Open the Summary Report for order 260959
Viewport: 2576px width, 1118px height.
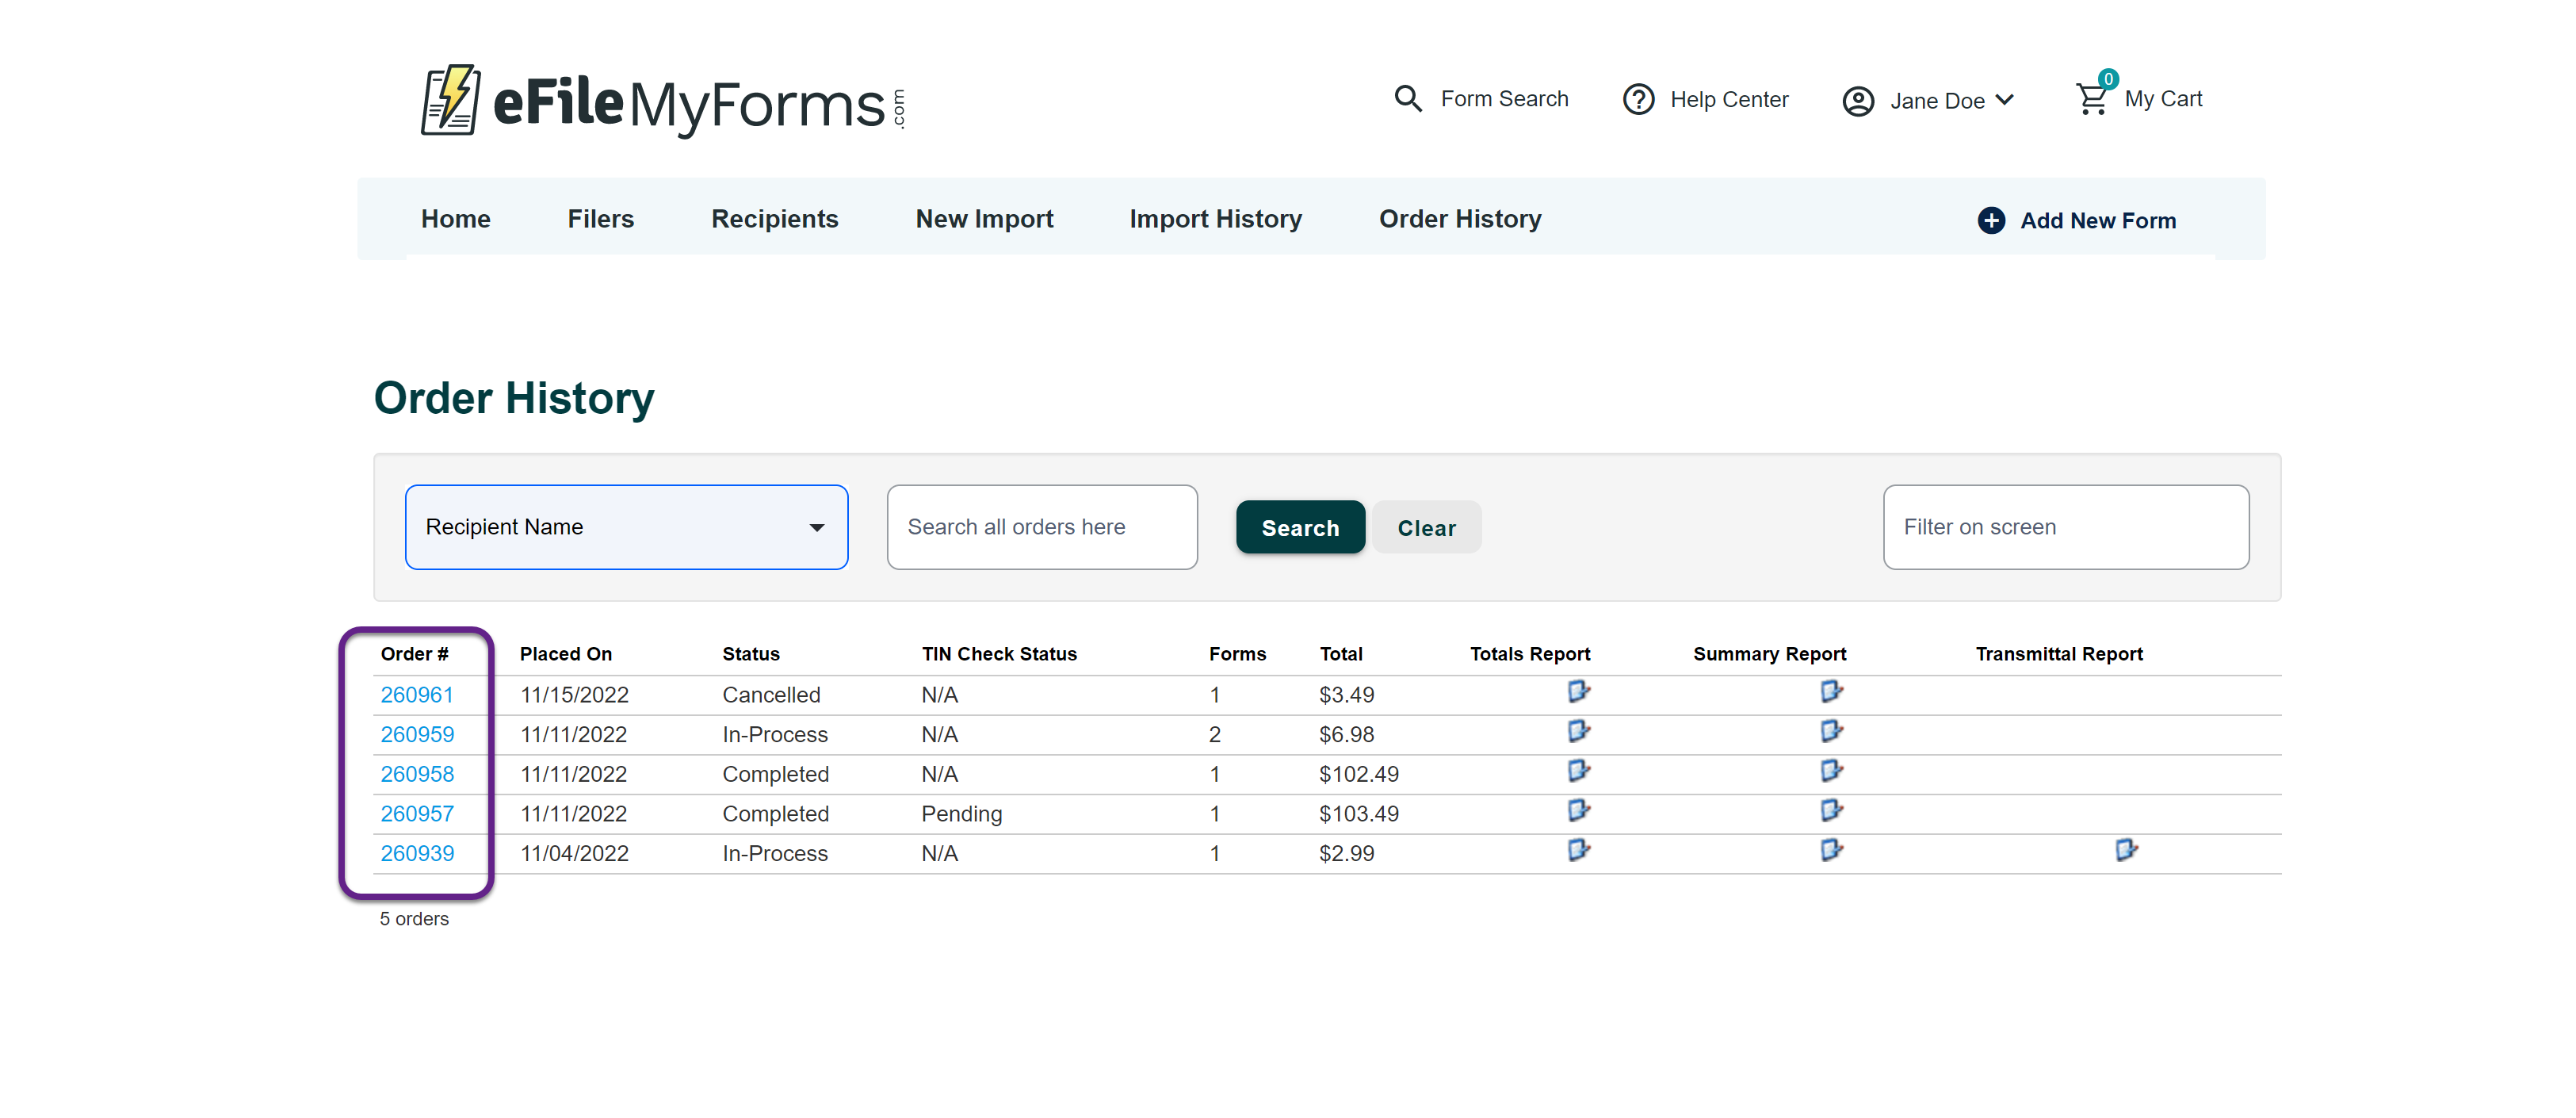click(1829, 731)
